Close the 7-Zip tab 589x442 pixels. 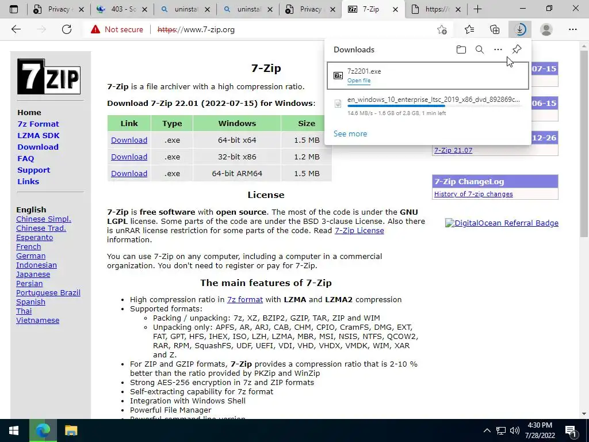[x=395, y=9]
